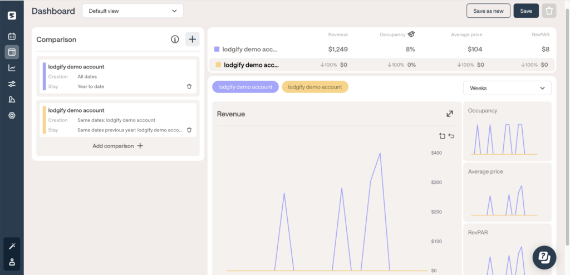Delete the second lodgify demo account comparison
The image size is (570, 275).
[x=189, y=130]
